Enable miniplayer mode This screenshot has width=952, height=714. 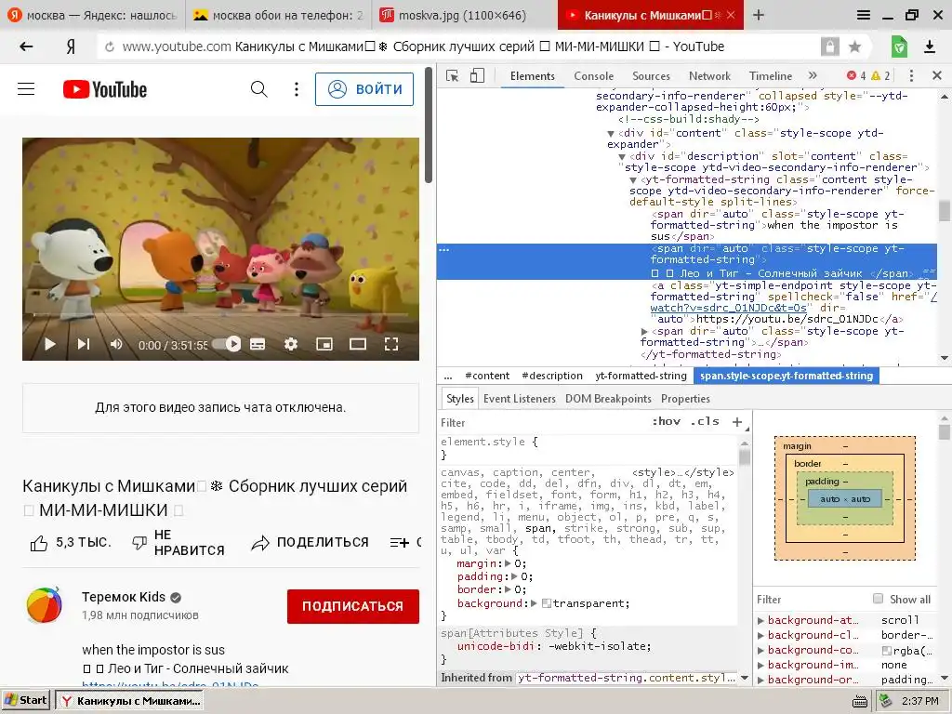324,344
